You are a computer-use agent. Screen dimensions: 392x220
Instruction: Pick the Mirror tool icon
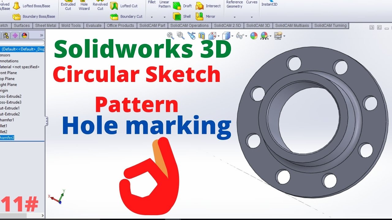tap(199, 16)
